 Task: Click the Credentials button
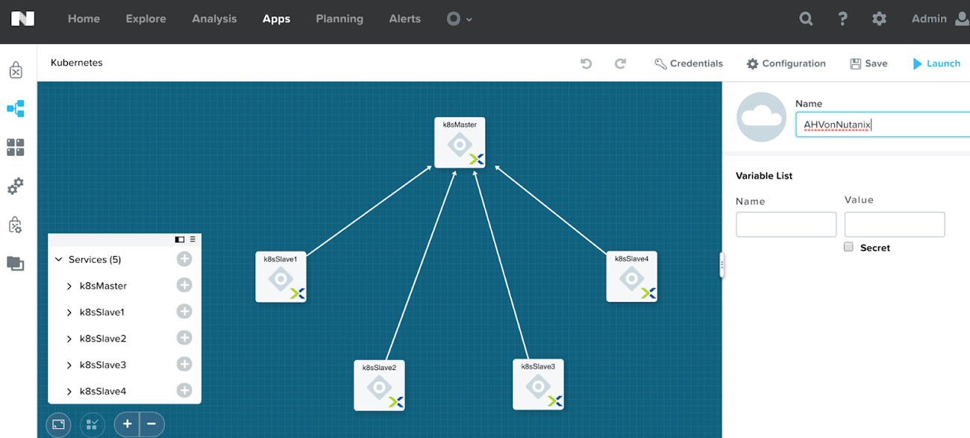tap(689, 63)
